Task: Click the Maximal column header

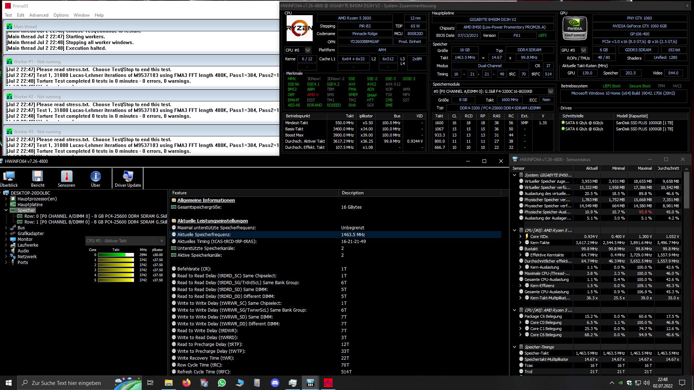Action: click(x=644, y=168)
